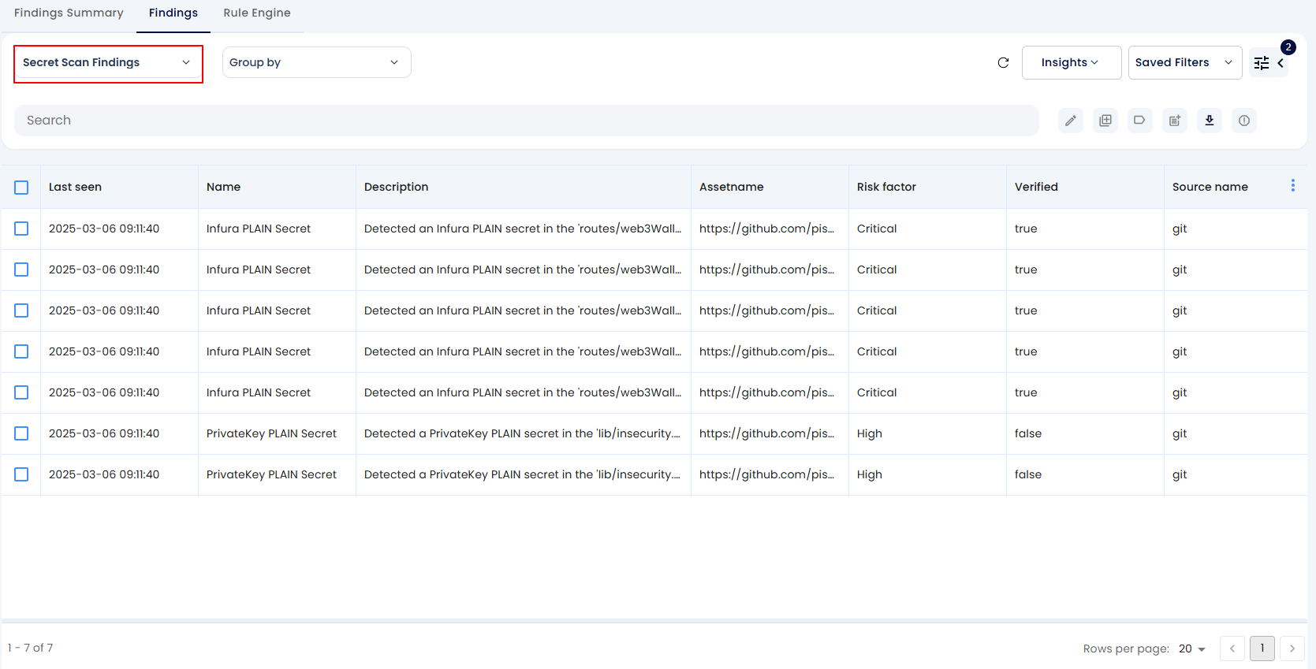Expand the Saved Filters dropdown
1316x669 pixels.
[x=1184, y=62]
